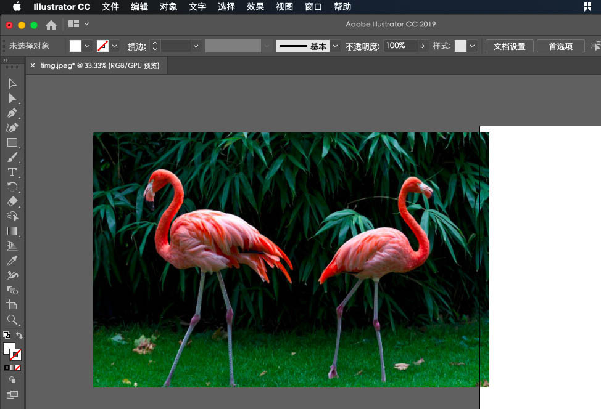Expand the 基本 brush definition dropdown
Image resolution: width=601 pixels, height=409 pixels.
[x=336, y=46]
